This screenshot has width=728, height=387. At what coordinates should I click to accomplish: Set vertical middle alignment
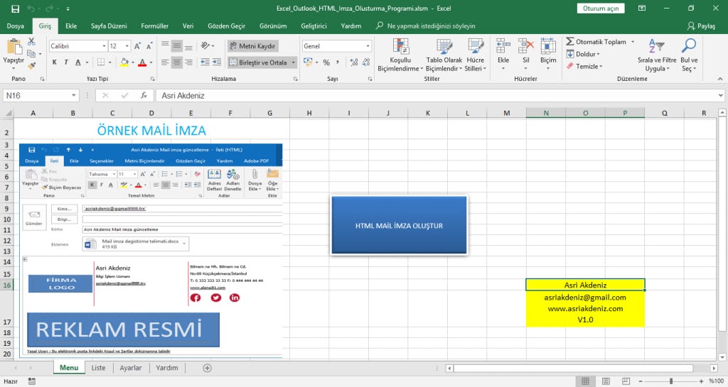click(177, 45)
